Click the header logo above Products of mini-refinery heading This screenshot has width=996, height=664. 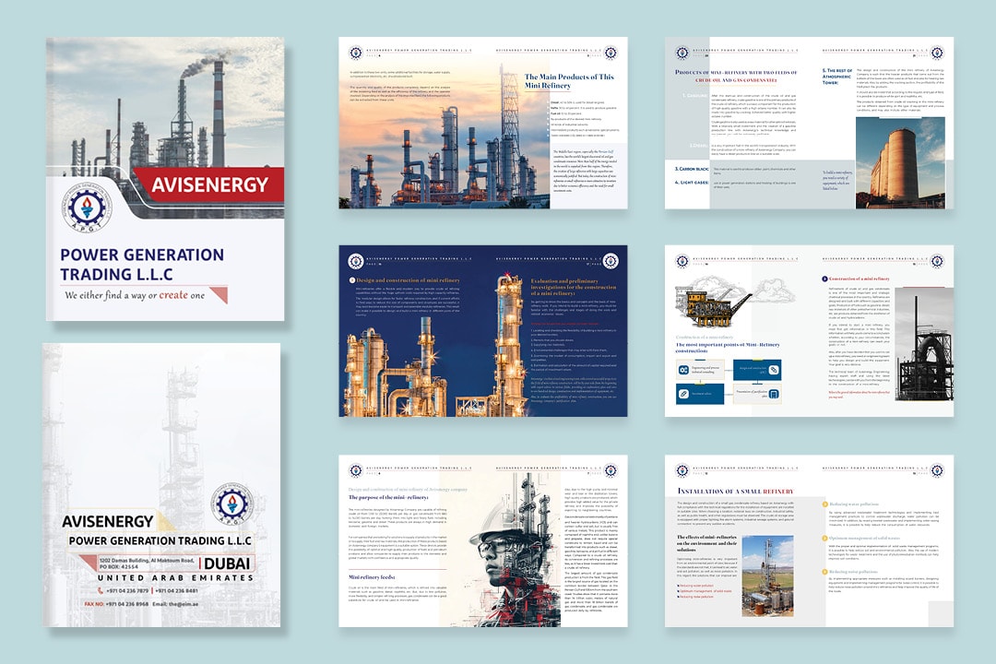(x=682, y=53)
